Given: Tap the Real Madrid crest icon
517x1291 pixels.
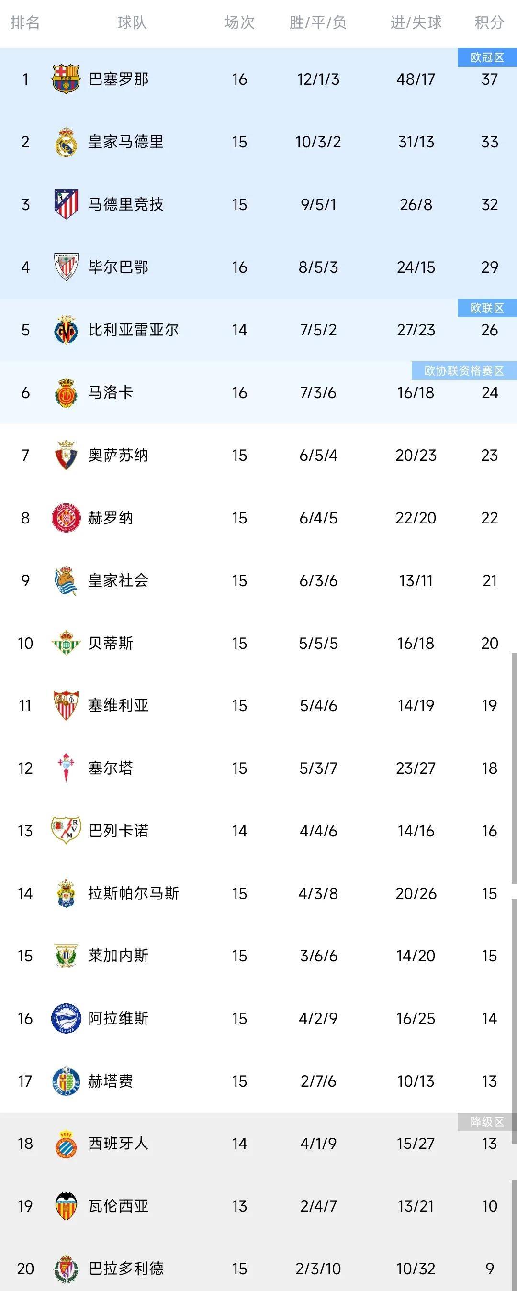Looking at the screenshot, I should (66, 142).
